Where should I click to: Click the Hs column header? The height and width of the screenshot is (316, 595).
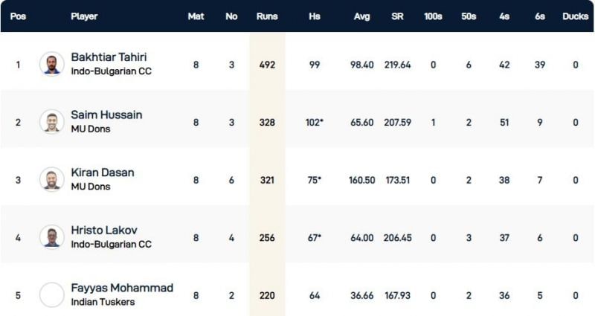(x=315, y=16)
